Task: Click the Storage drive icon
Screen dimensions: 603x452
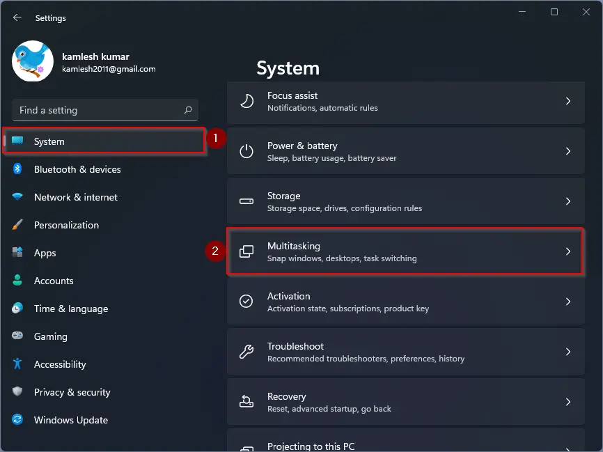Action: 246,201
